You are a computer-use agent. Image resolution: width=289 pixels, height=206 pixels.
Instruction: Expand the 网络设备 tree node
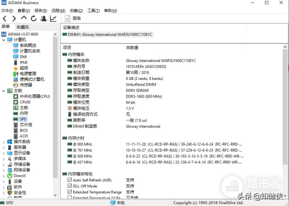coord(3,170)
